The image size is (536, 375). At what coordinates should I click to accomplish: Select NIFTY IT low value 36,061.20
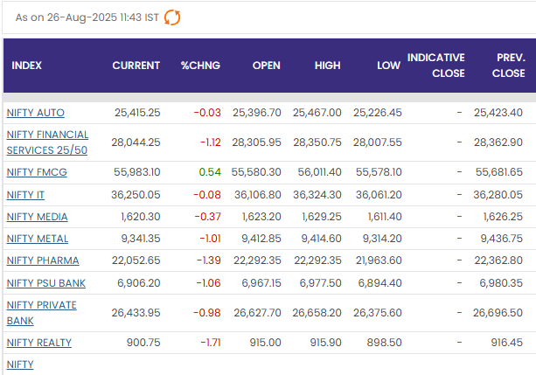[x=379, y=195]
